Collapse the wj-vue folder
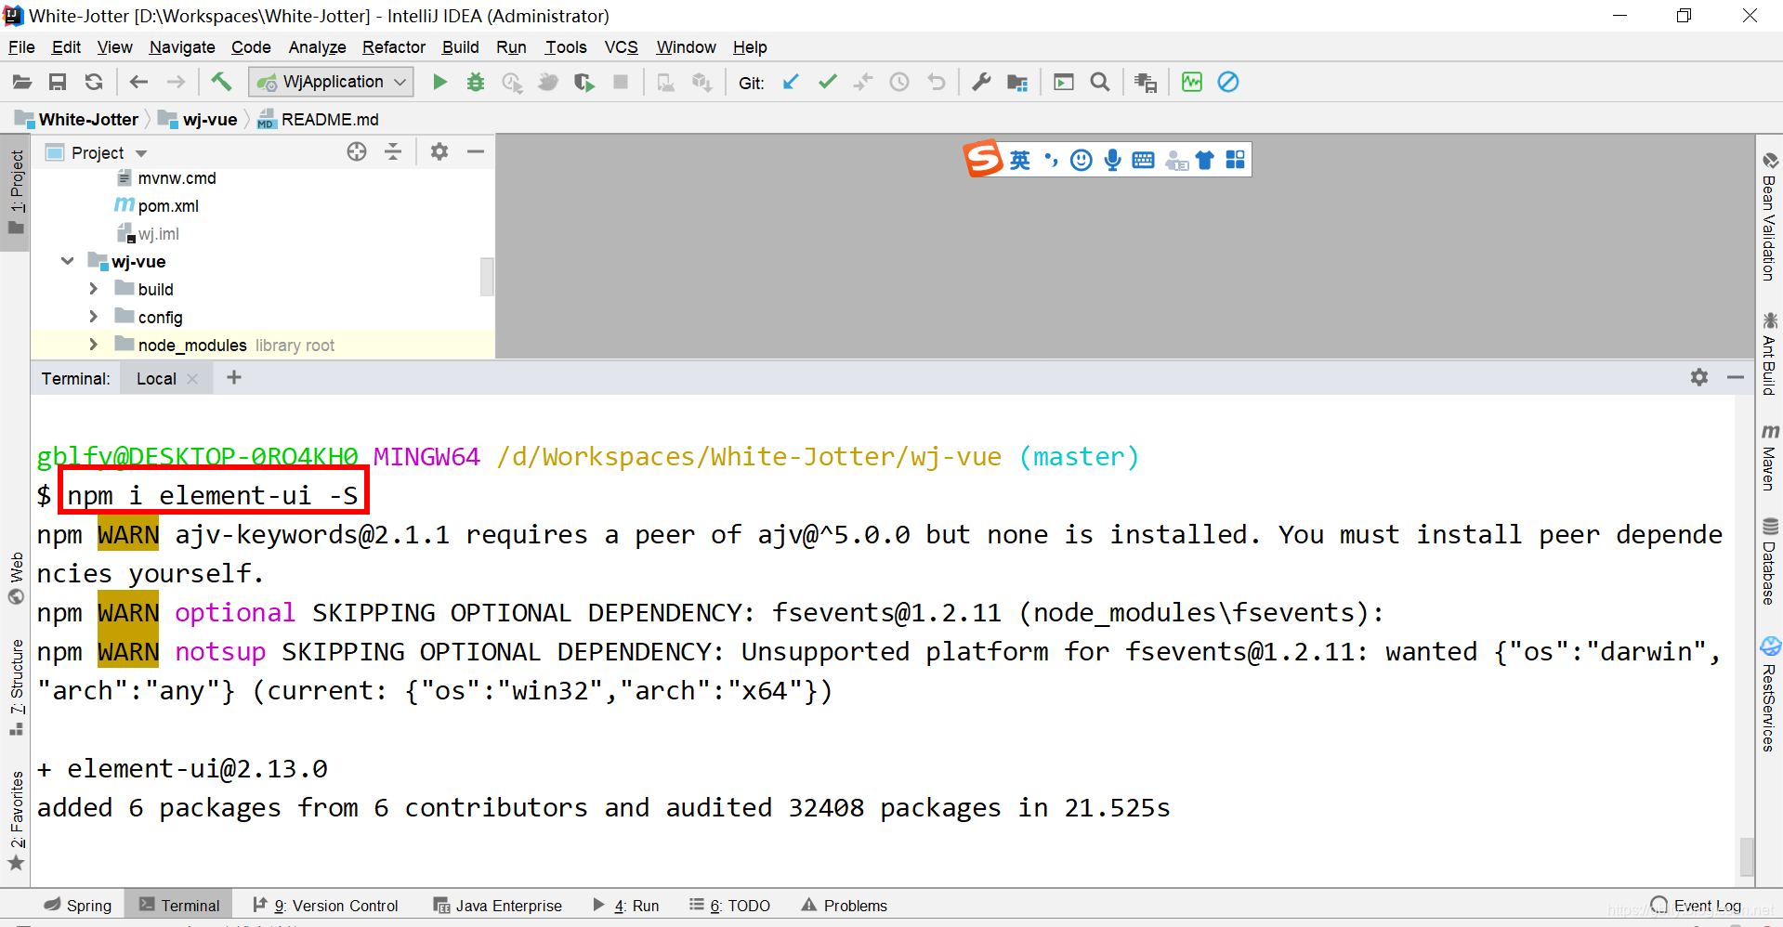This screenshot has width=1783, height=927. click(x=68, y=261)
